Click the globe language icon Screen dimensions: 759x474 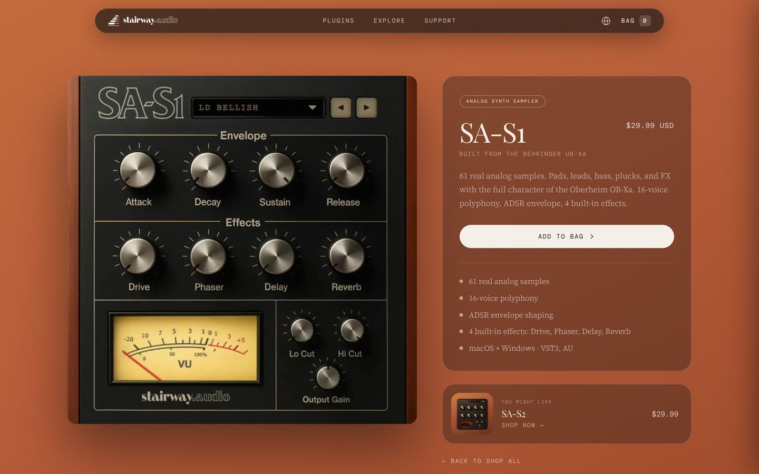(x=606, y=21)
